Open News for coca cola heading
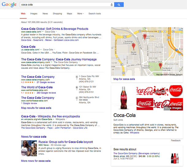This screenshot has width=187, height=167. click(34, 137)
